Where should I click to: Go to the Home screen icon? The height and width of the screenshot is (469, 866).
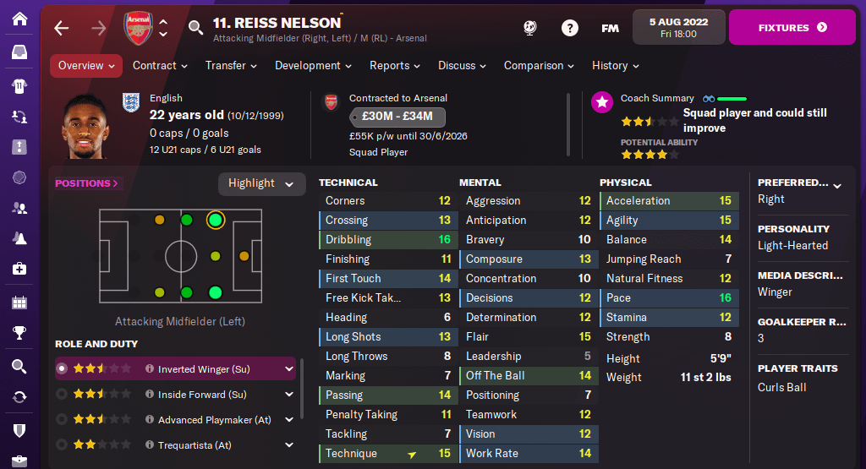[19, 19]
